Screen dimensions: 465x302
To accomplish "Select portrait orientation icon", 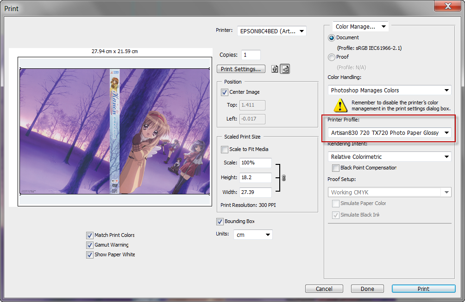I will [x=275, y=69].
